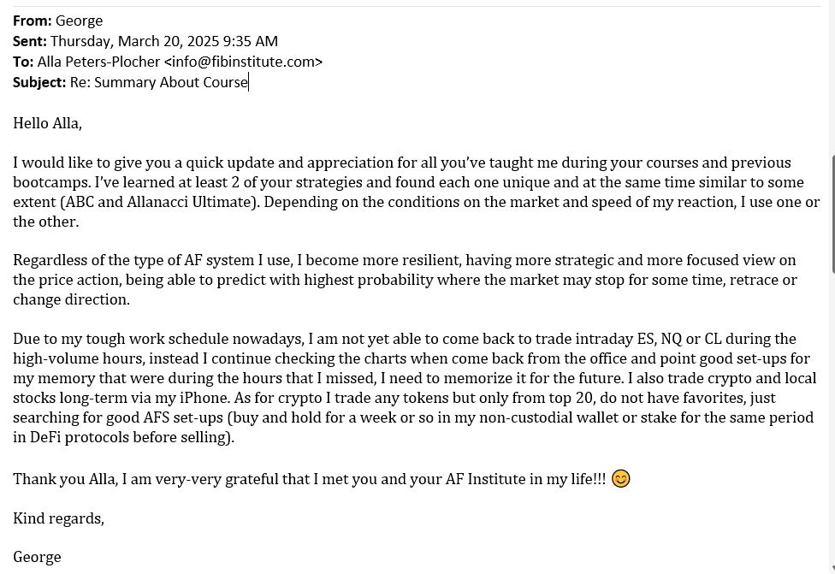Click sender name George in header
The height and width of the screenshot is (574, 835).
(79, 21)
